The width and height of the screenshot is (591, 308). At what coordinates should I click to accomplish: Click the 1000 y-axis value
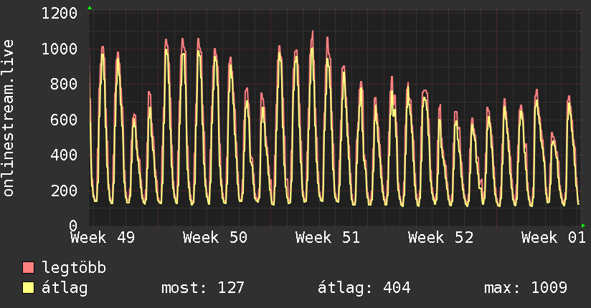tap(60, 49)
